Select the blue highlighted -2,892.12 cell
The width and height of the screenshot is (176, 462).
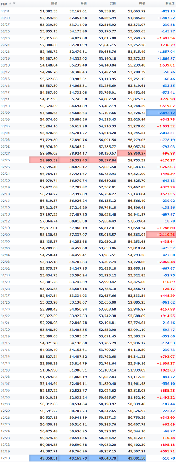pos(161,113)
